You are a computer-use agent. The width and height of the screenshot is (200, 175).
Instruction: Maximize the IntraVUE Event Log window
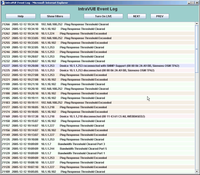[193, 3]
